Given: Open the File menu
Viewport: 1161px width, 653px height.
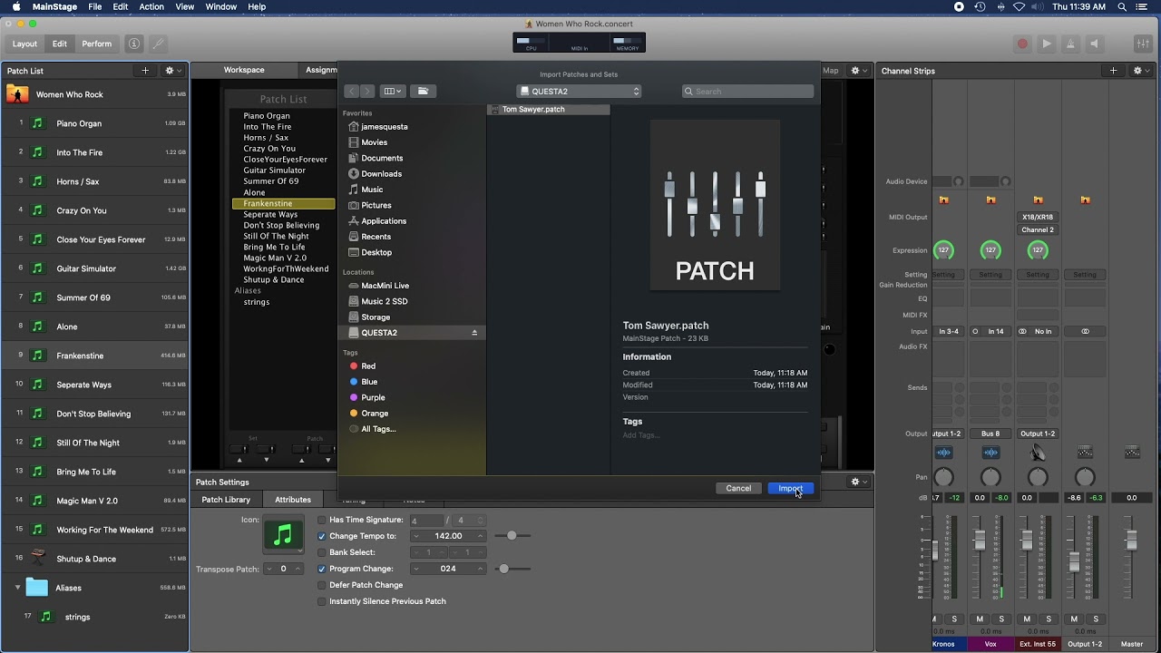Looking at the screenshot, I should coord(94,6).
